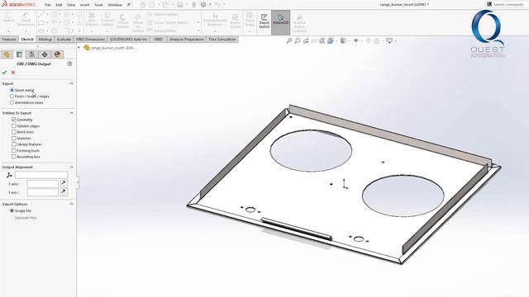This screenshot has height=297, width=529.
Task: Switch to the Evaluate tab
Action: [64, 40]
